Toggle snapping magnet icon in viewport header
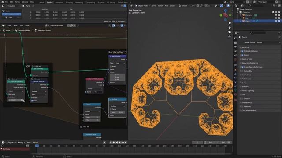This screenshot has width=282, height=158. coord(198,6)
